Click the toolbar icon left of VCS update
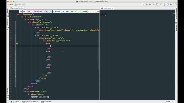184x103 pixels. pyautogui.click(x=157, y=5)
